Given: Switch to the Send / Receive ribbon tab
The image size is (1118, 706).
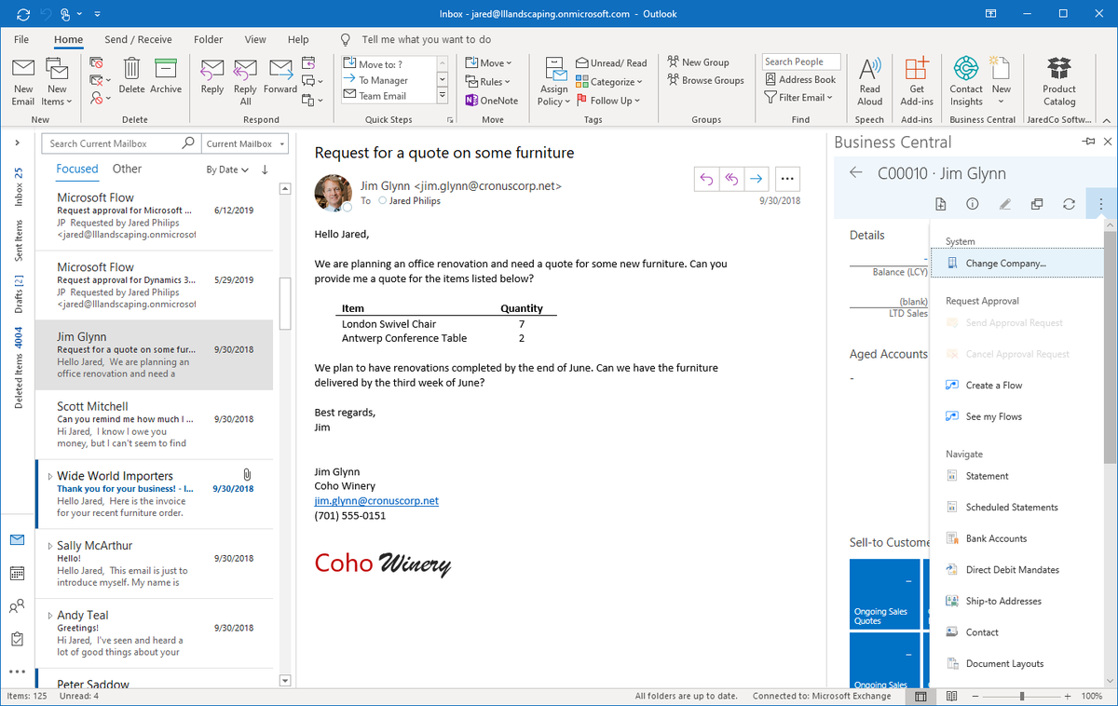Looking at the screenshot, I should click(138, 39).
